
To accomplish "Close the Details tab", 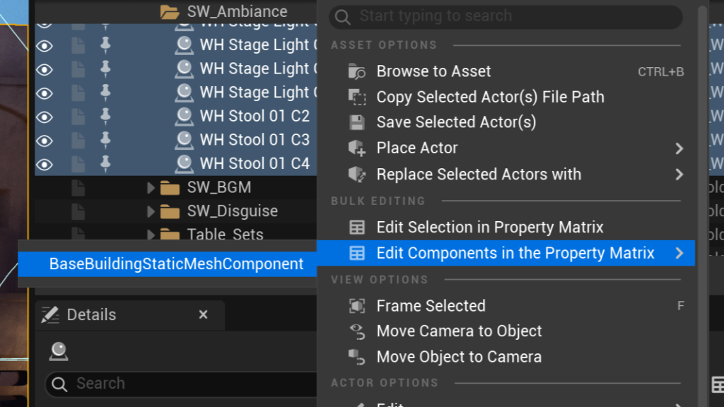I will point(204,315).
